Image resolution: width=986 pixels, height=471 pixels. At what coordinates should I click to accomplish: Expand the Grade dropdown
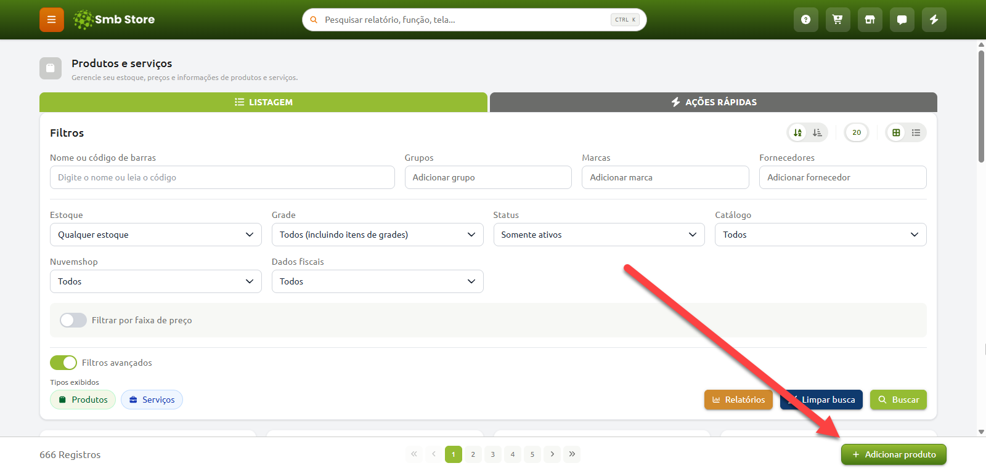pos(378,235)
